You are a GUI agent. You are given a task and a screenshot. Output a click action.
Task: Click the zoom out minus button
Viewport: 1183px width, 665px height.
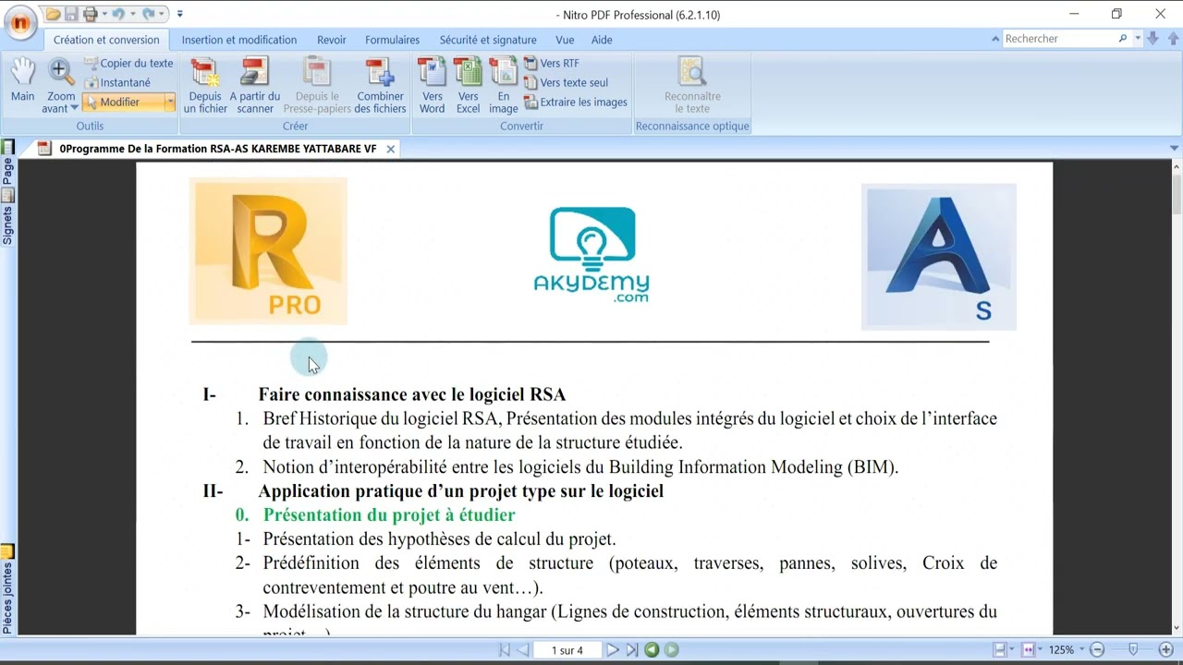1097,650
